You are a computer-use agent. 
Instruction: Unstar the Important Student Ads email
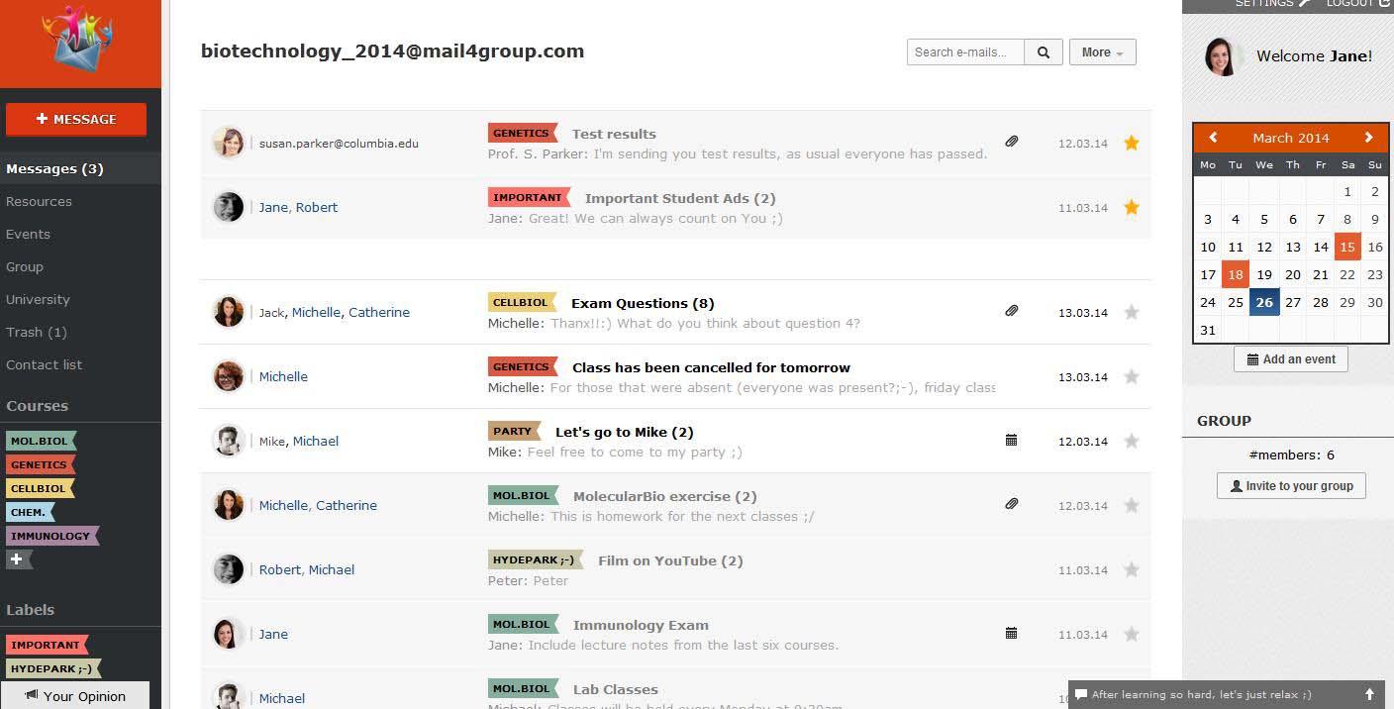tap(1132, 207)
